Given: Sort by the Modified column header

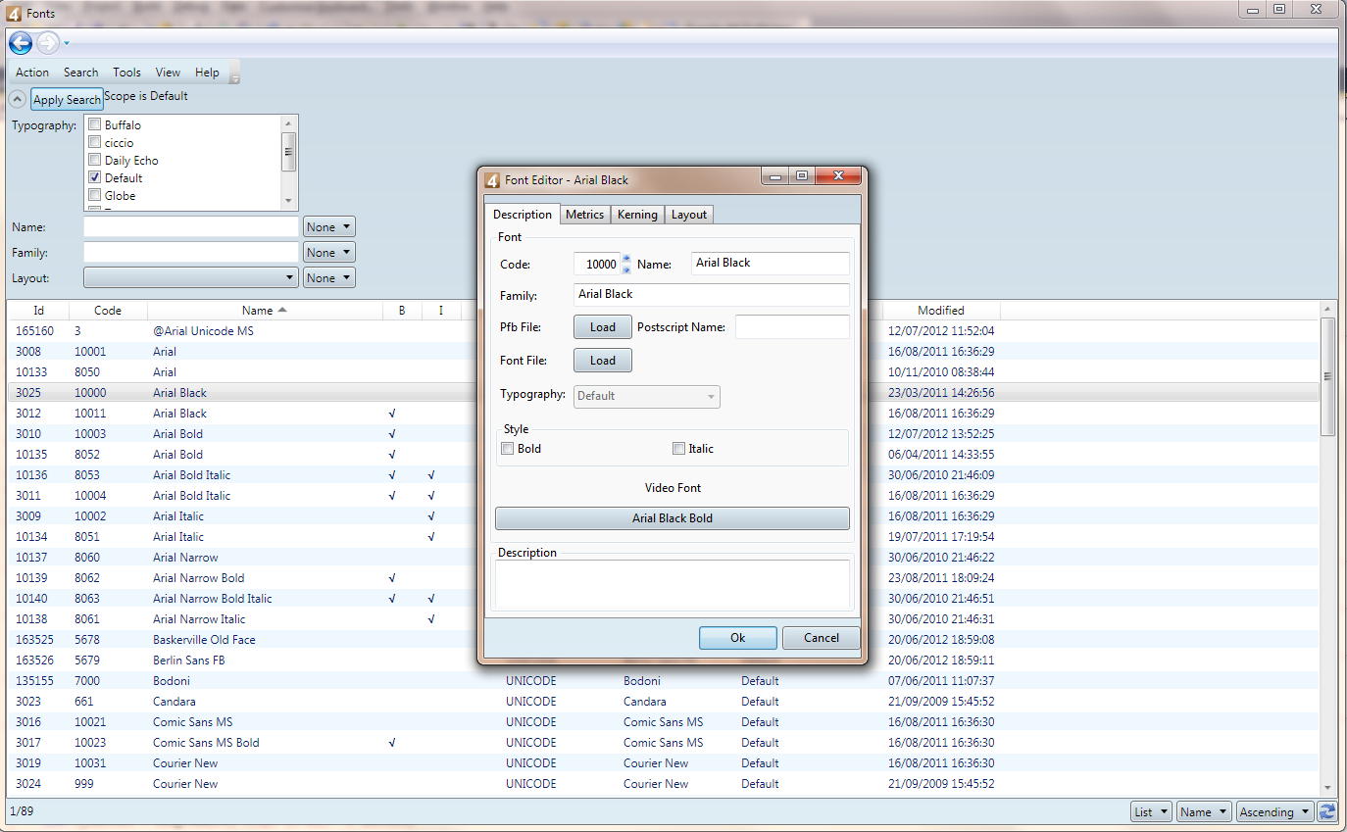Looking at the screenshot, I should coord(941,311).
